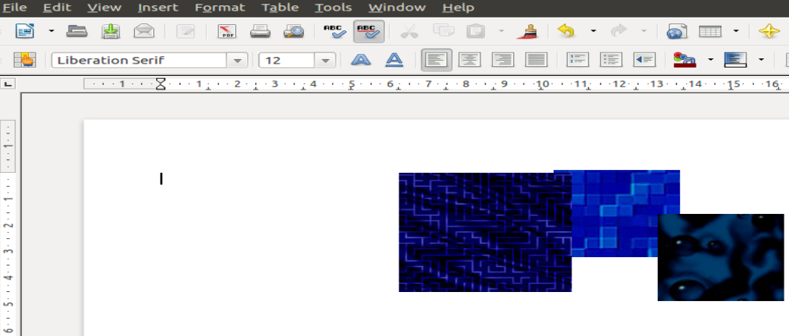Open the Format menu
The image size is (789, 336).
point(220,8)
